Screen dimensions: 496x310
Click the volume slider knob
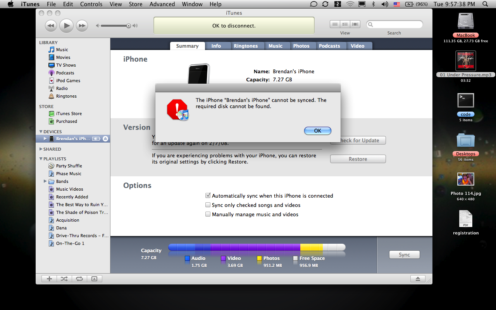129,26
